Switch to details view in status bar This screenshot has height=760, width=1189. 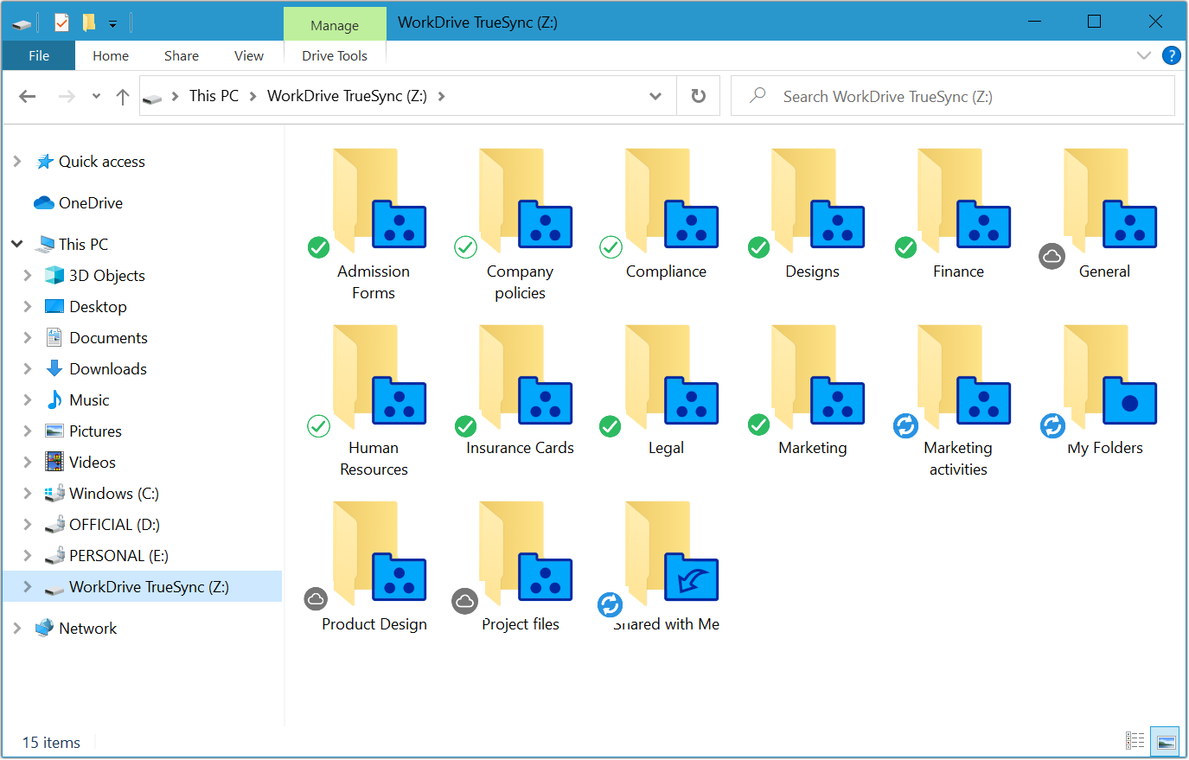[x=1135, y=741]
